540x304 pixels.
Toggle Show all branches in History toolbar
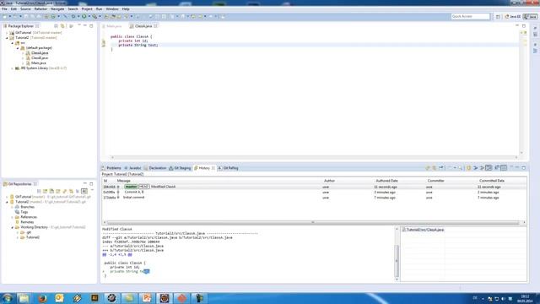tap(504, 168)
